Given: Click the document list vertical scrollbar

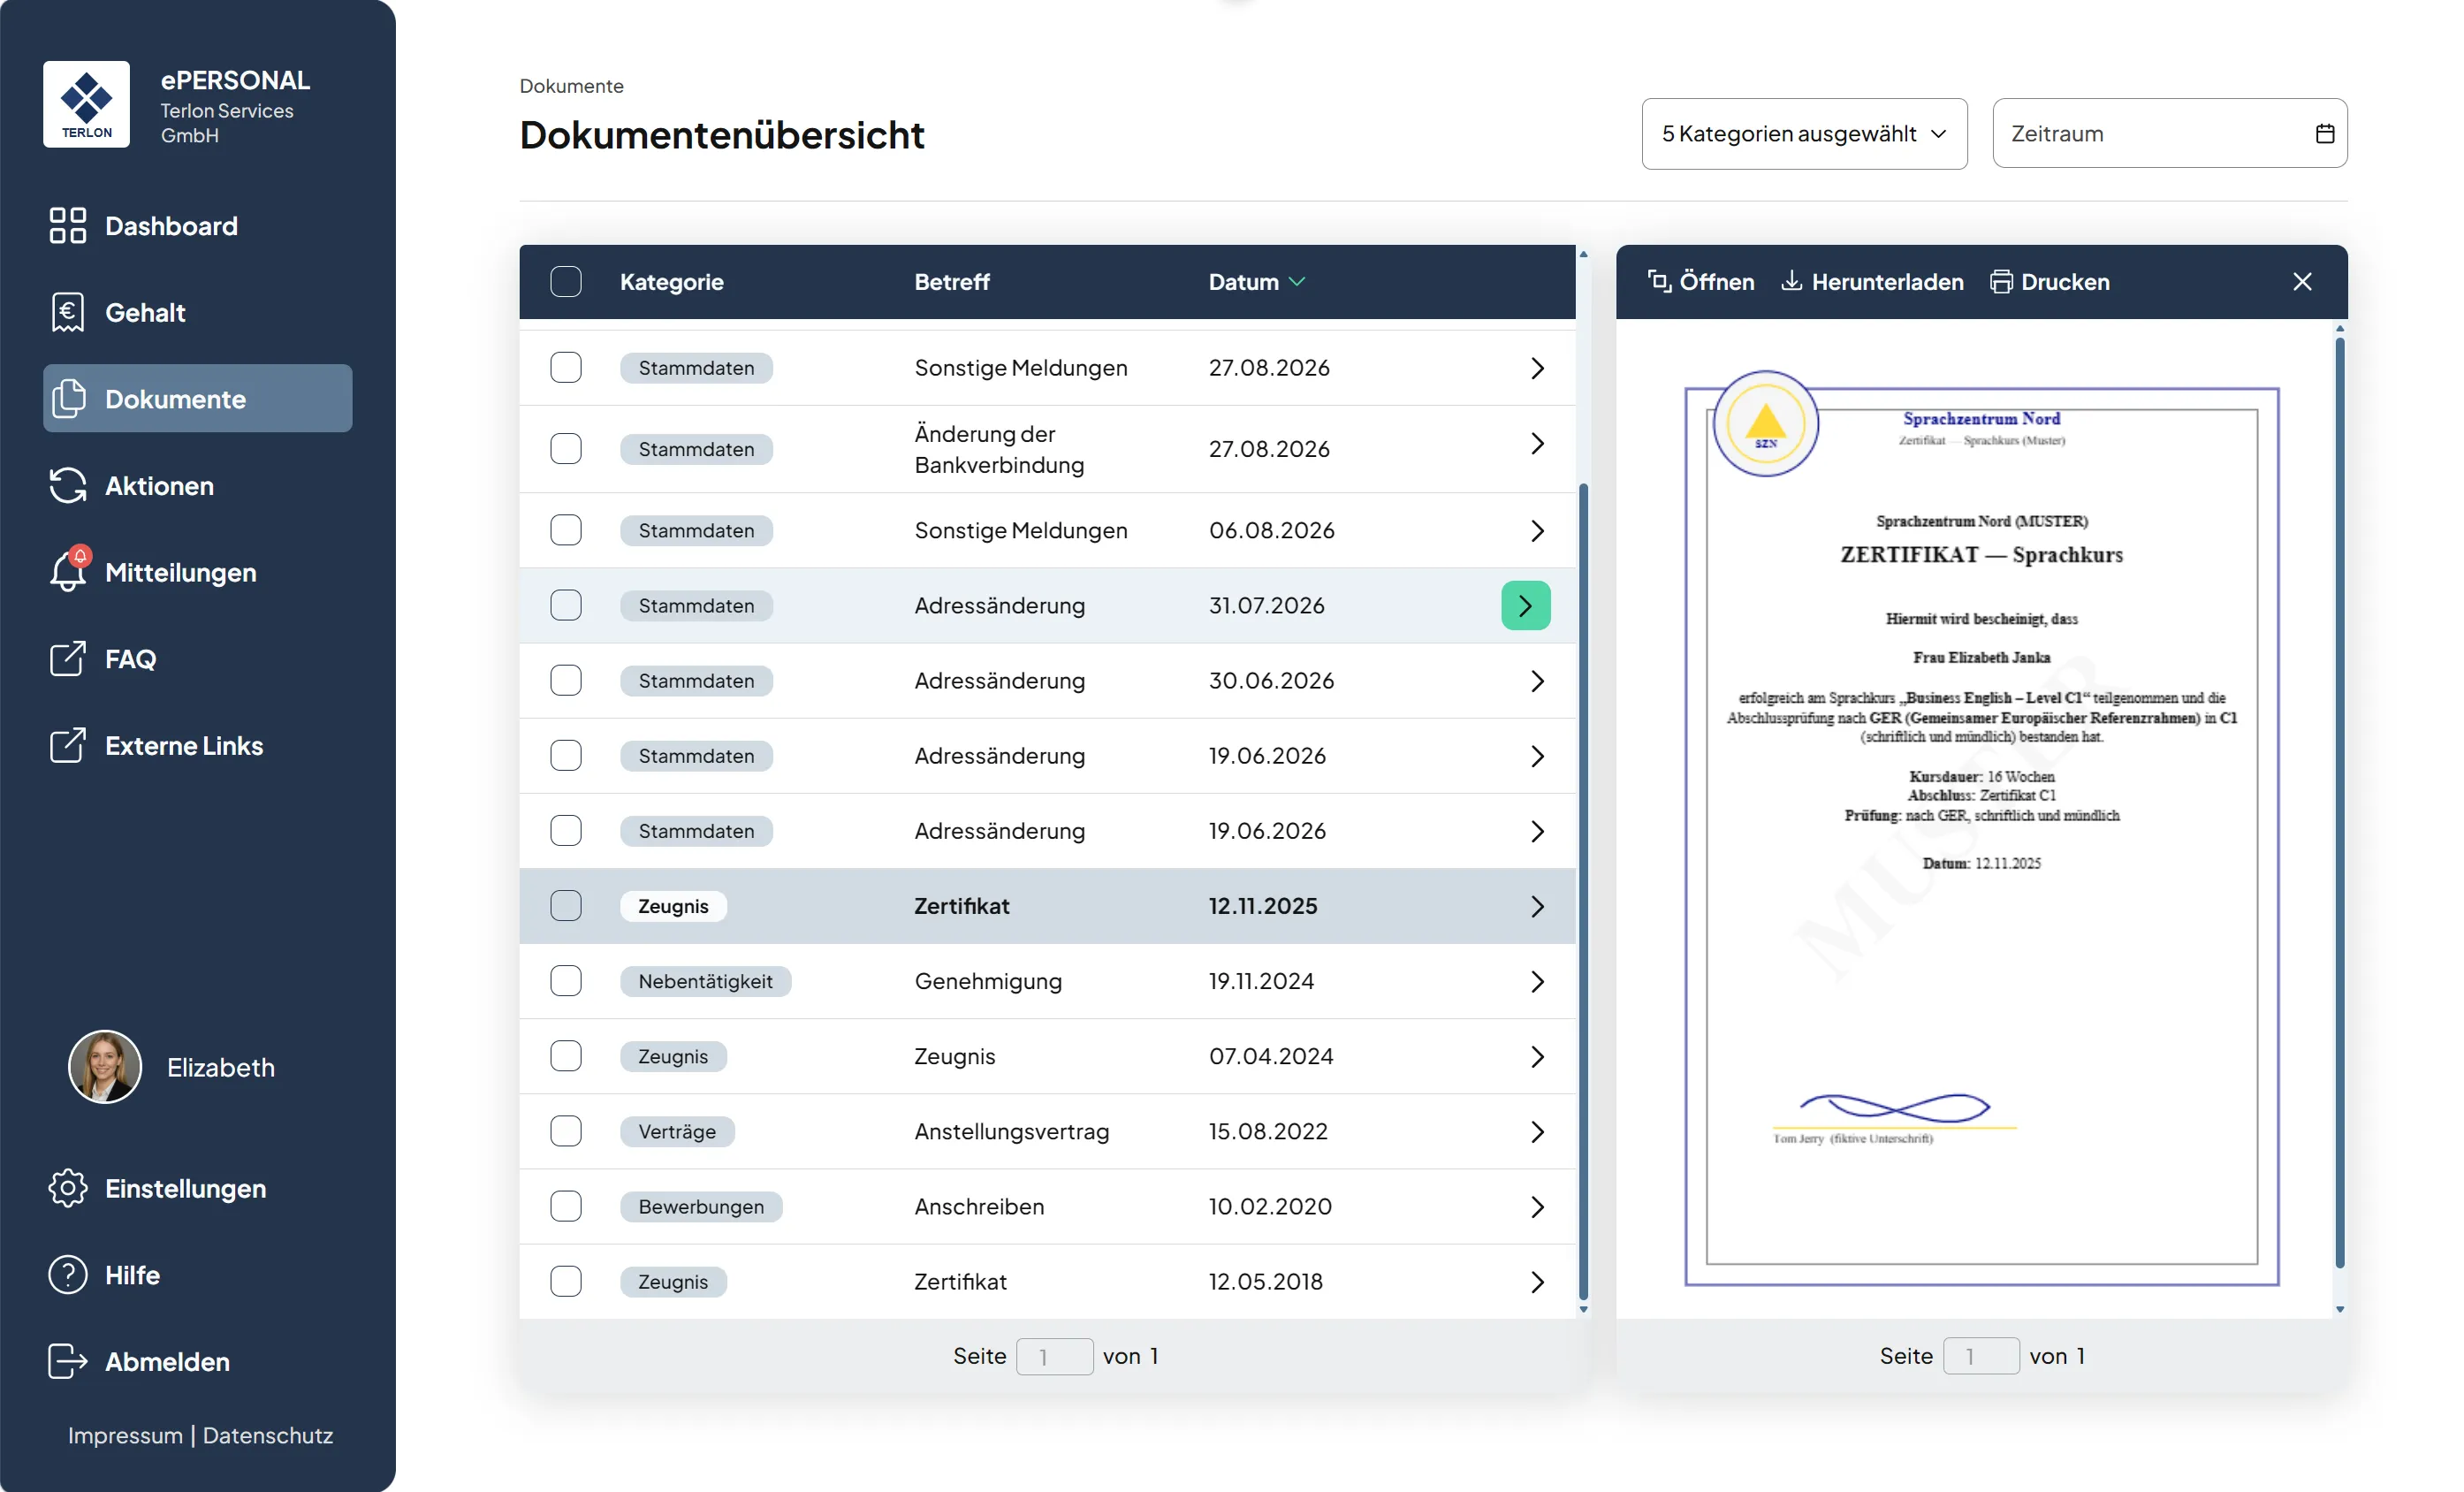Looking at the screenshot, I should pos(1583,890).
